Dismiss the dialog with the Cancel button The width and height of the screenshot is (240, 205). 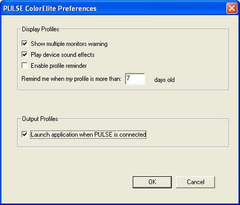tap(195, 182)
